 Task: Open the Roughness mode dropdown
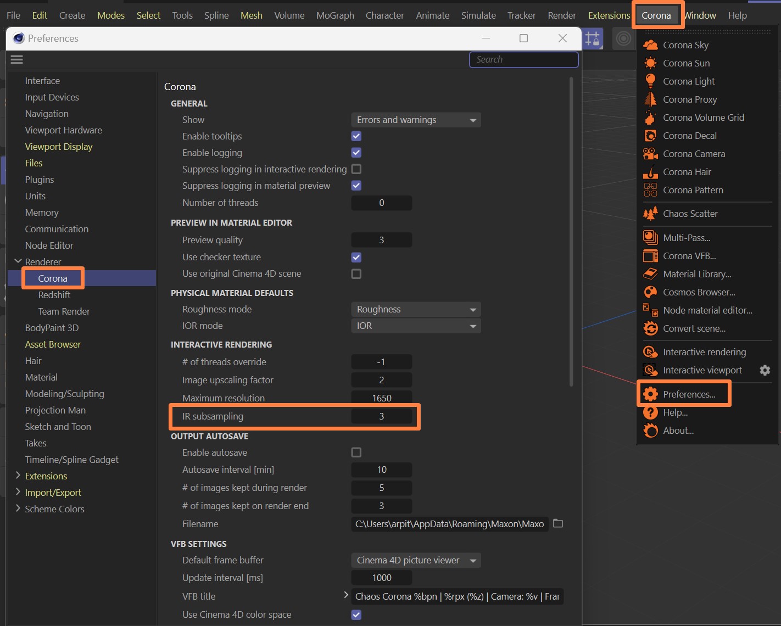(x=416, y=309)
